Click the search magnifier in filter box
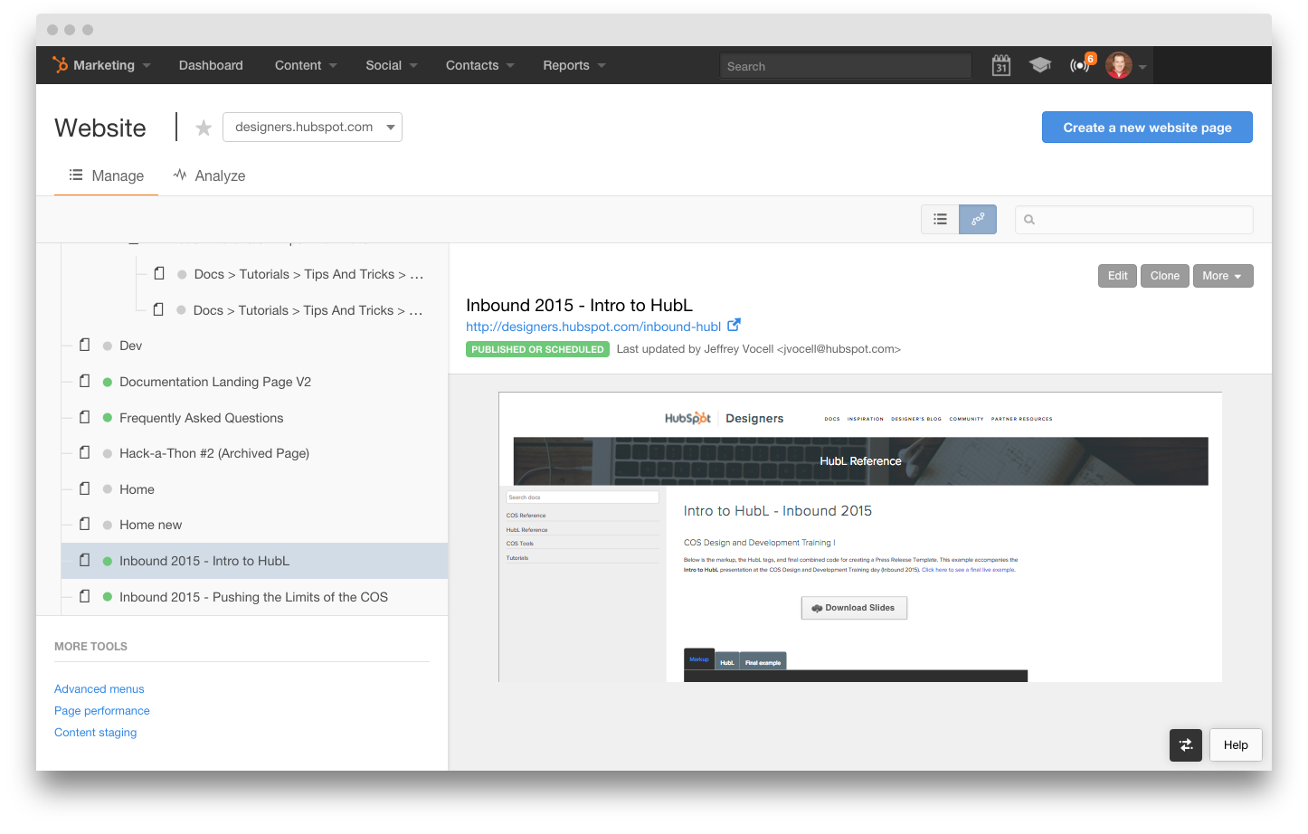 pyautogui.click(x=1029, y=220)
